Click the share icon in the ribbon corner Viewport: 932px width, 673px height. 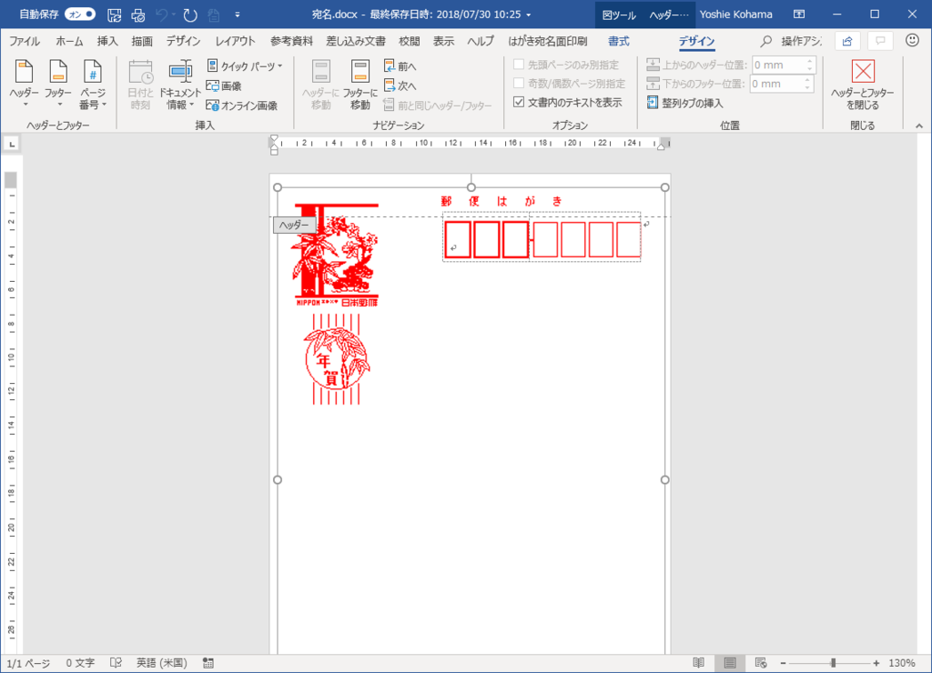(x=847, y=41)
